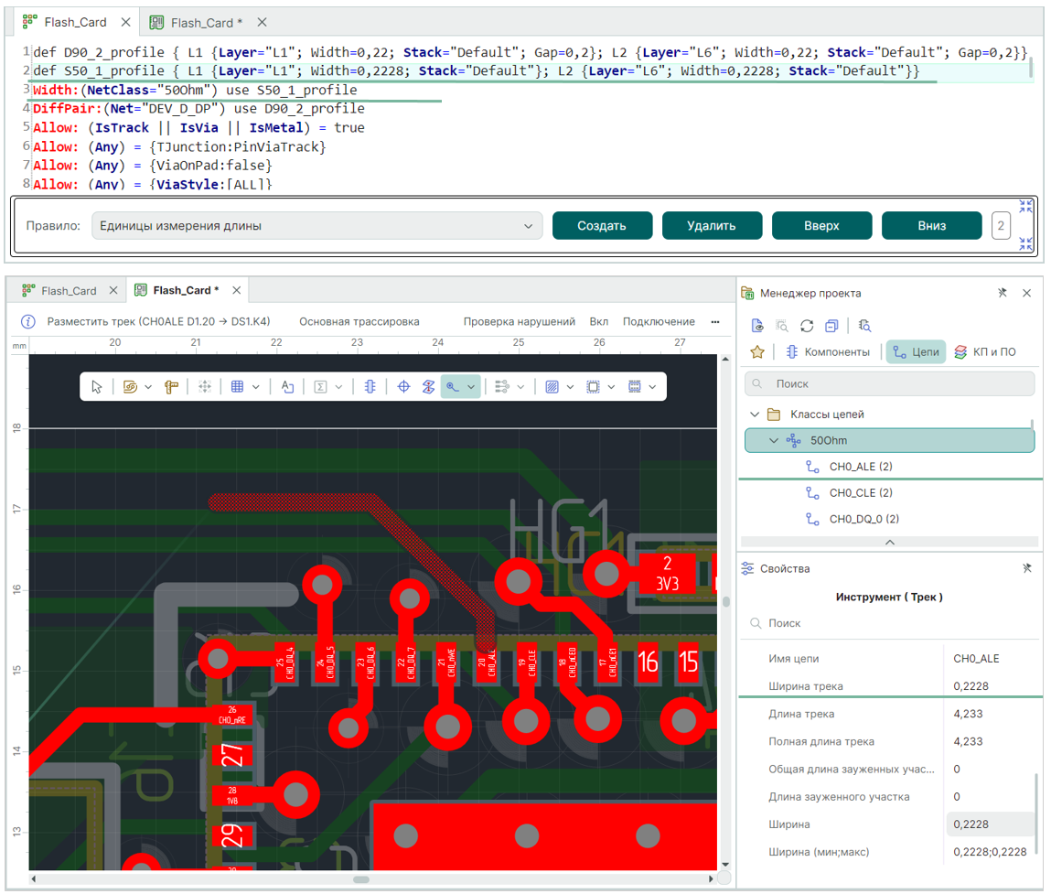
Task: Click the component placement icon in canvas toolbar
Action: pos(370,387)
